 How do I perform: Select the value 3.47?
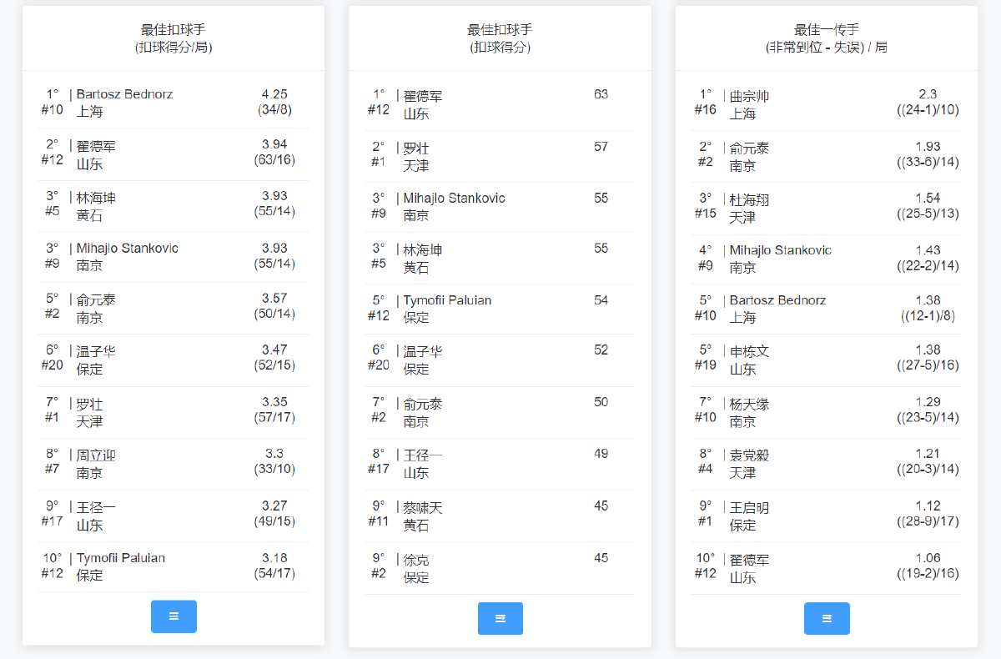[x=274, y=350]
